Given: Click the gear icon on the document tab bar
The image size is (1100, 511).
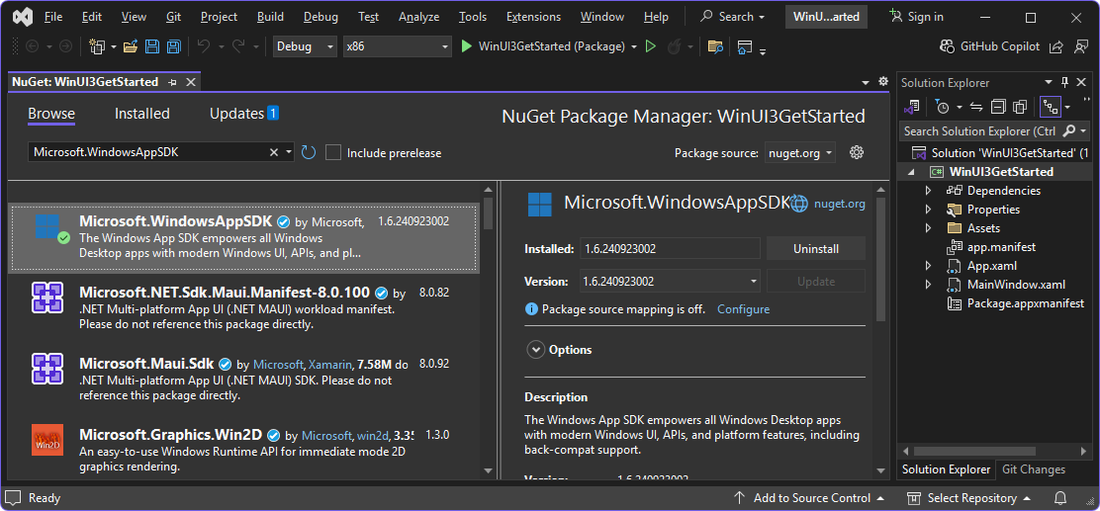Looking at the screenshot, I should point(883,81).
